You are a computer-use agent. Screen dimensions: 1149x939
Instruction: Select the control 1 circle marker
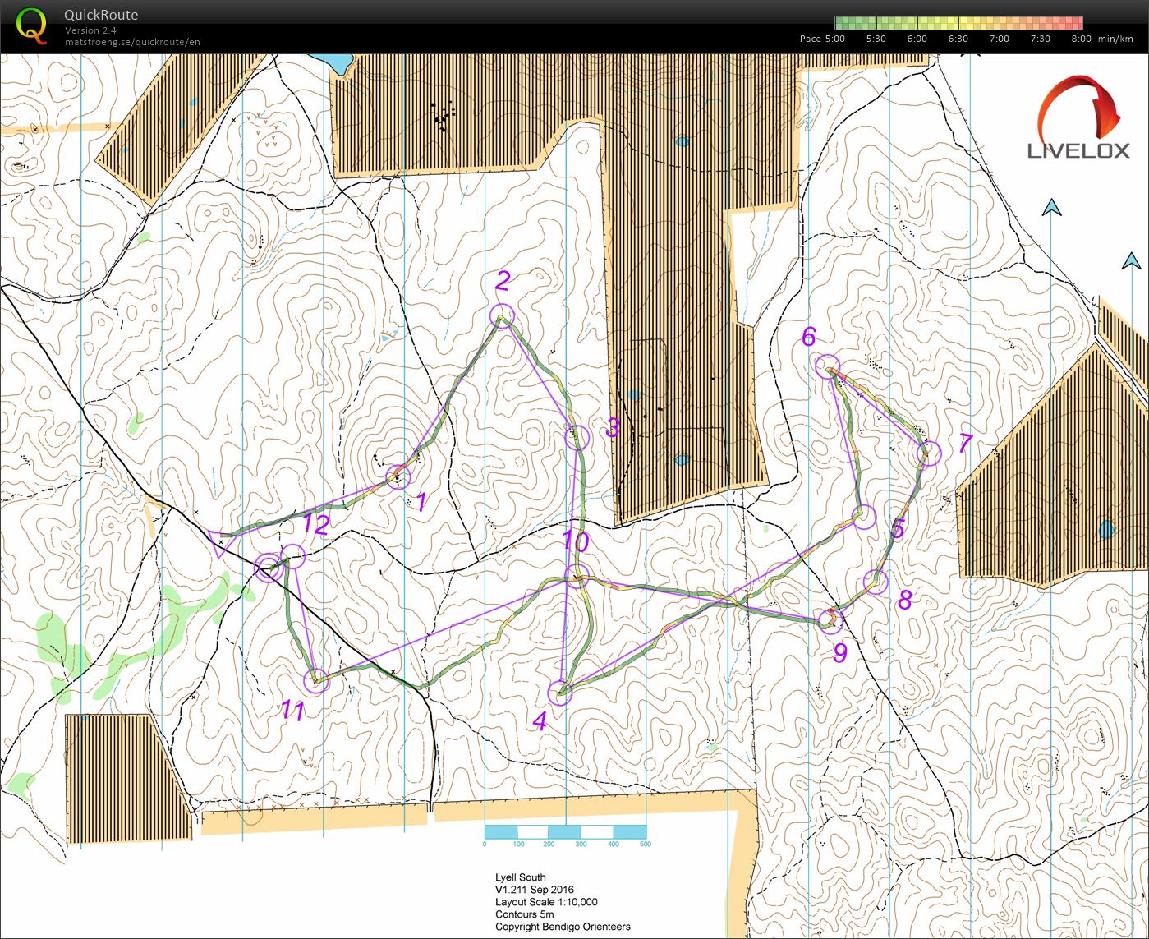pos(398,477)
